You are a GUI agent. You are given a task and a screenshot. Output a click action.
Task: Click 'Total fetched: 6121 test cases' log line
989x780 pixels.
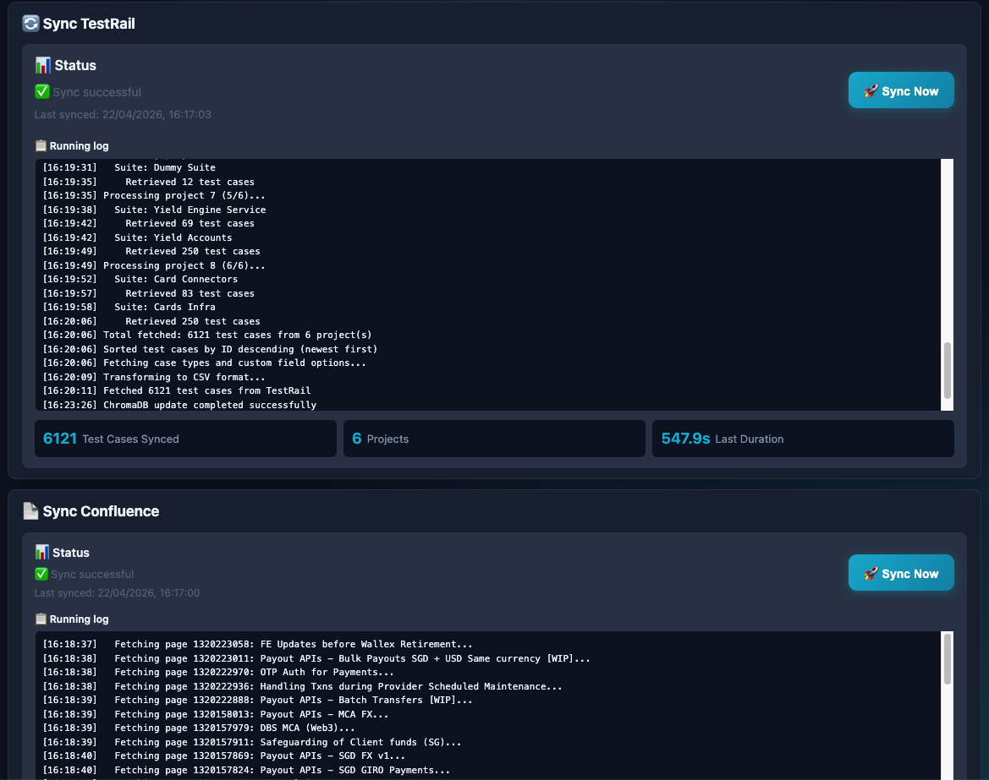click(x=207, y=335)
